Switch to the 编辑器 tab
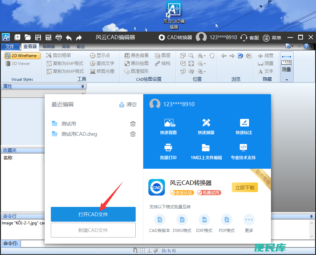 (49, 46)
